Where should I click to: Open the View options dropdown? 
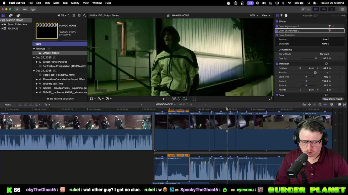point(266,15)
